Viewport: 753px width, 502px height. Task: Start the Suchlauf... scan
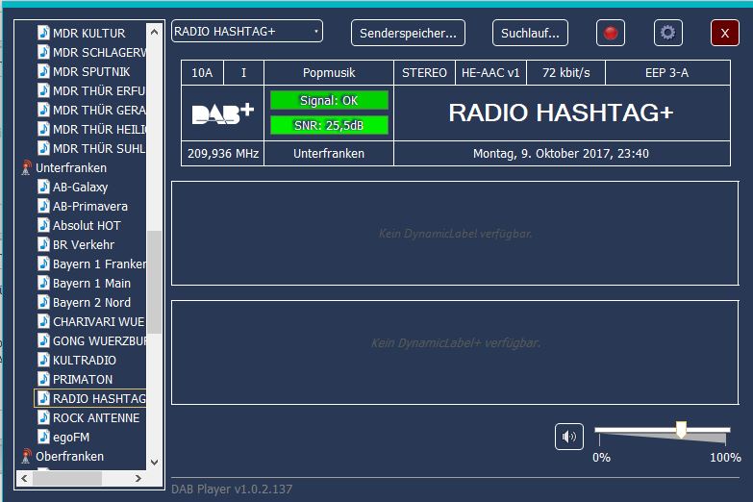pos(530,33)
